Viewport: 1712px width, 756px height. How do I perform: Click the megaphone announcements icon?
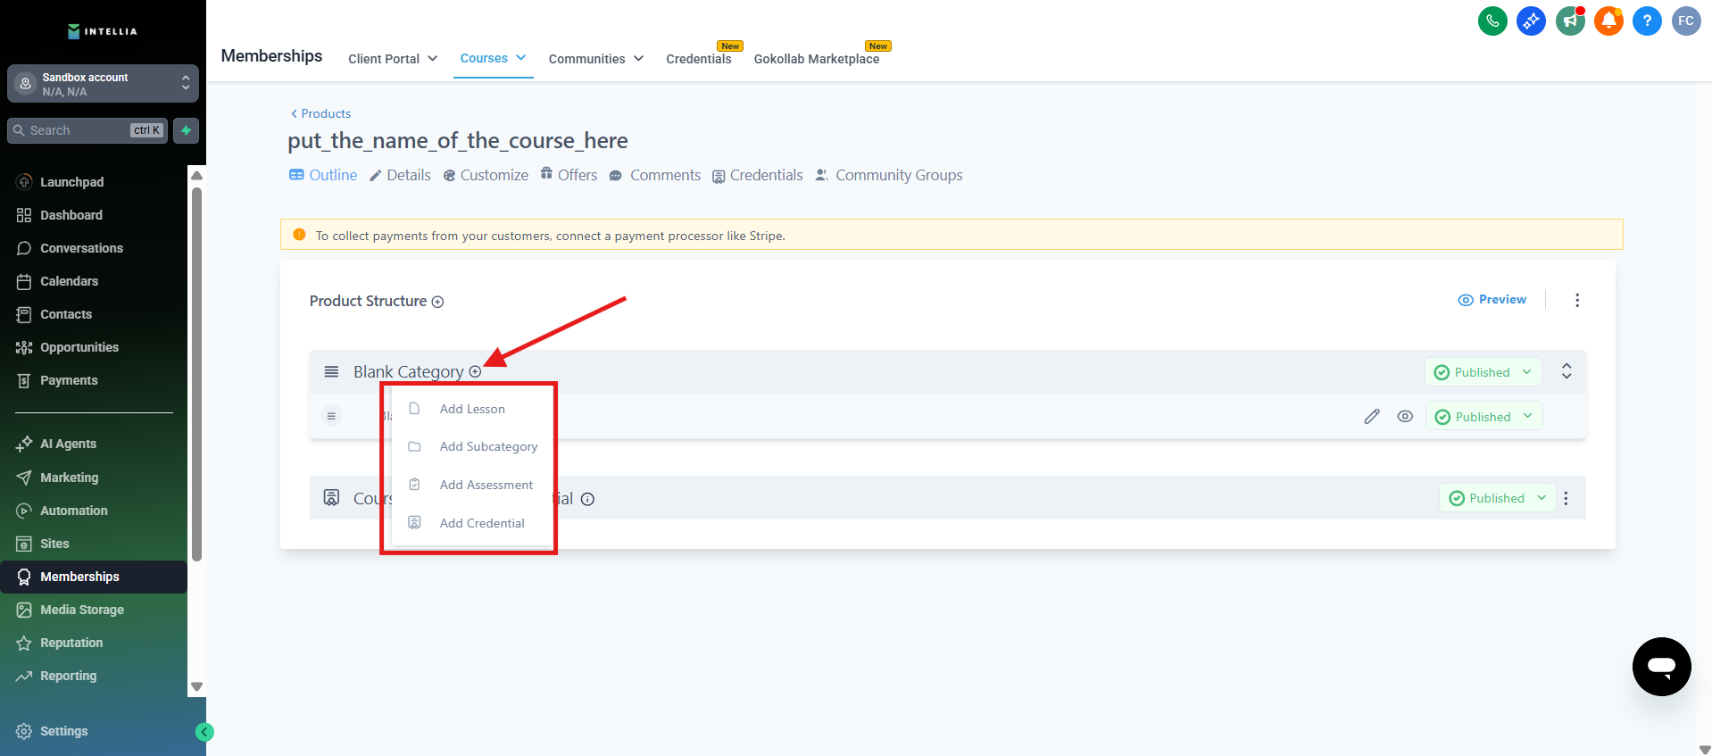pyautogui.click(x=1570, y=21)
